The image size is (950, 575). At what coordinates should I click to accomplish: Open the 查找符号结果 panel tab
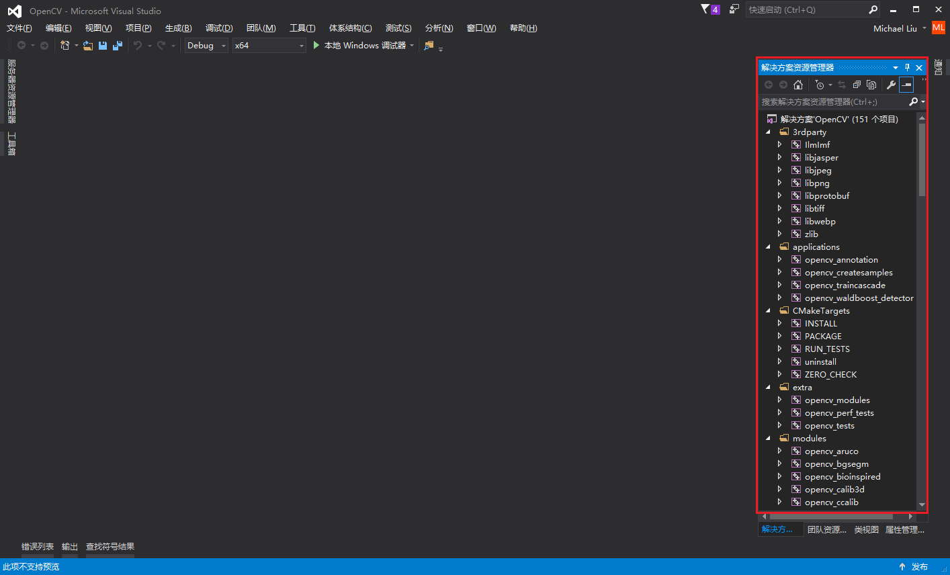pyautogui.click(x=110, y=547)
